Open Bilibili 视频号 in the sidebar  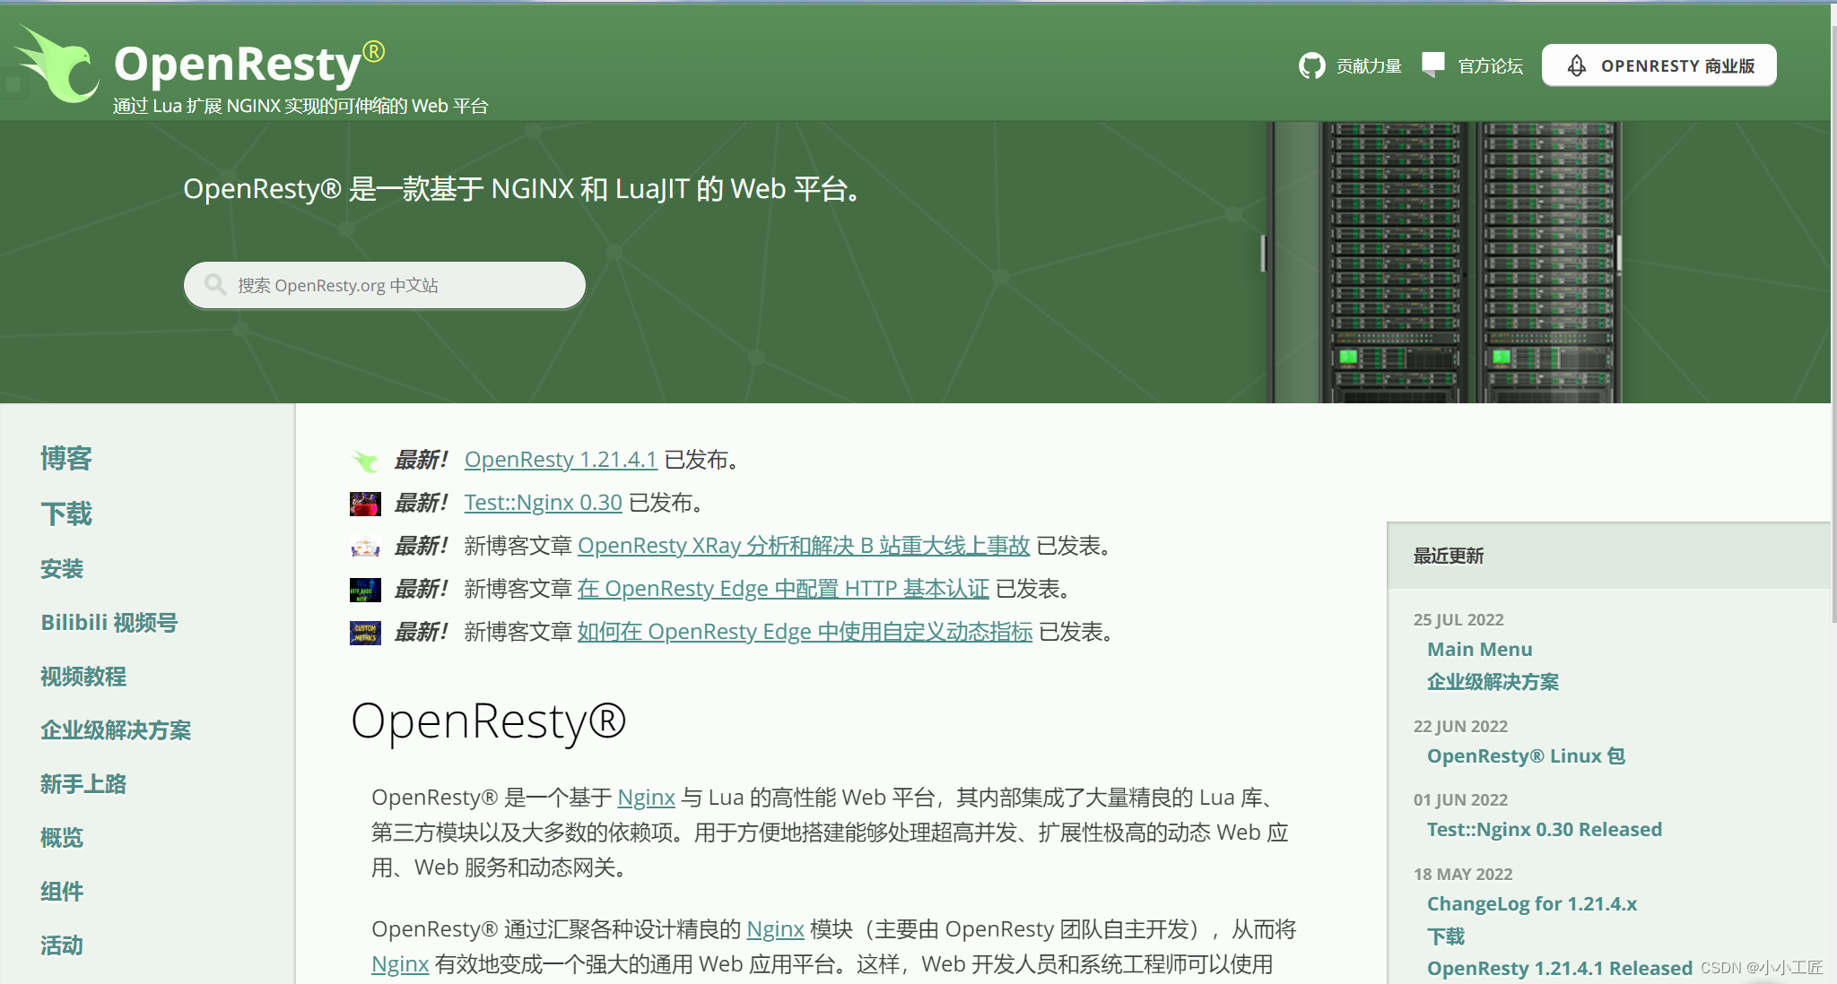click(109, 623)
